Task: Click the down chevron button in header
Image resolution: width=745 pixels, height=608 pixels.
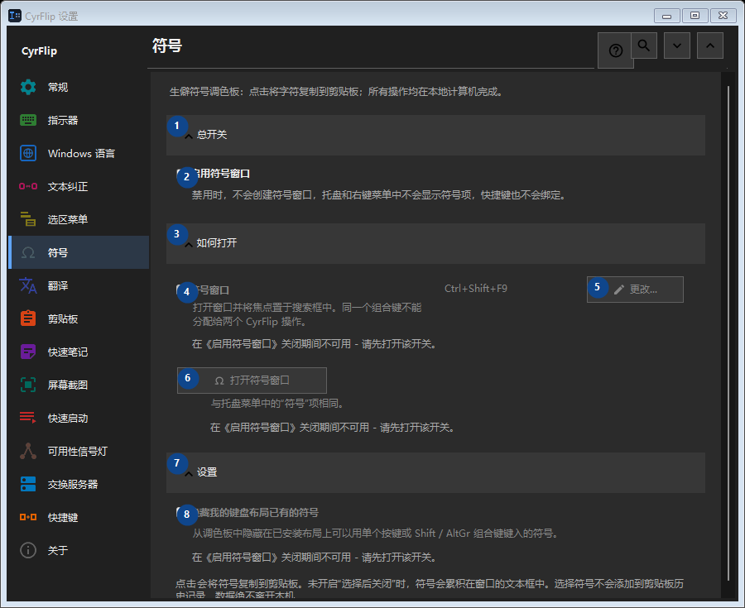Action: pyautogui.click(x=677, y=45)
